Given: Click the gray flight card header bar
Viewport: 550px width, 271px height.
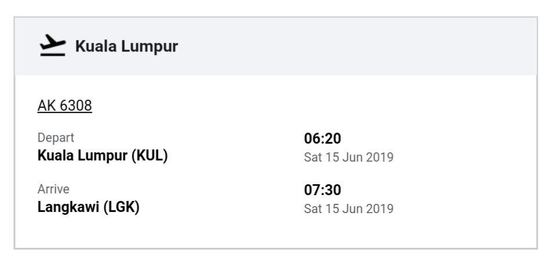Looking at the screenshot, I should [276, 46].
